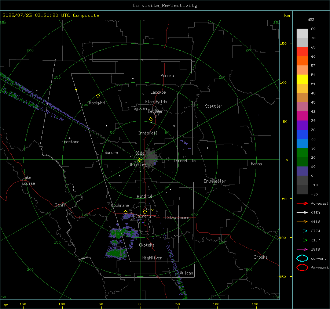
Task: Select the orange swatch below 60 dBZ
Action: [x=302, y=61]
